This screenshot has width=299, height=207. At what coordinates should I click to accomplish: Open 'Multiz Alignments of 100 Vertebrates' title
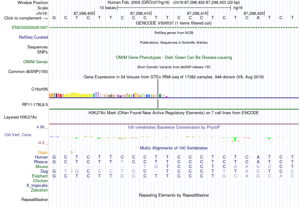(x=174, y=148)
